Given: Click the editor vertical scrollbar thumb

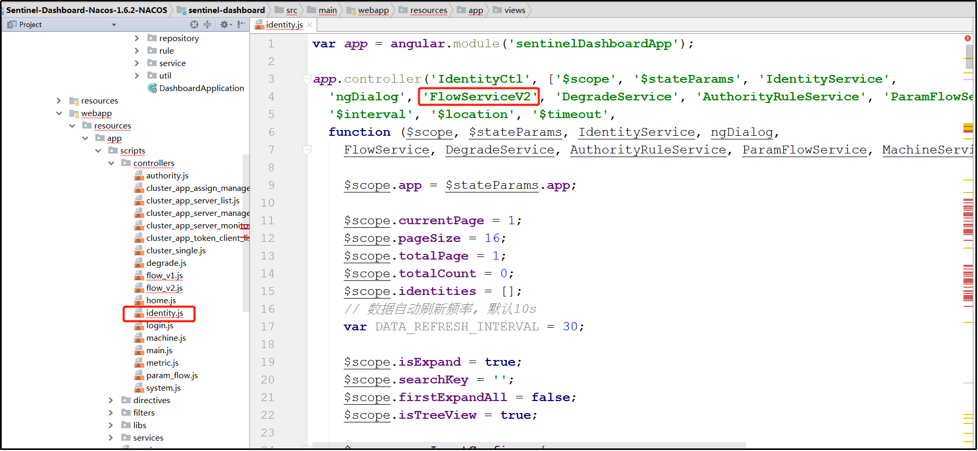Looking at the screenshot, I should tap(969, 57).
